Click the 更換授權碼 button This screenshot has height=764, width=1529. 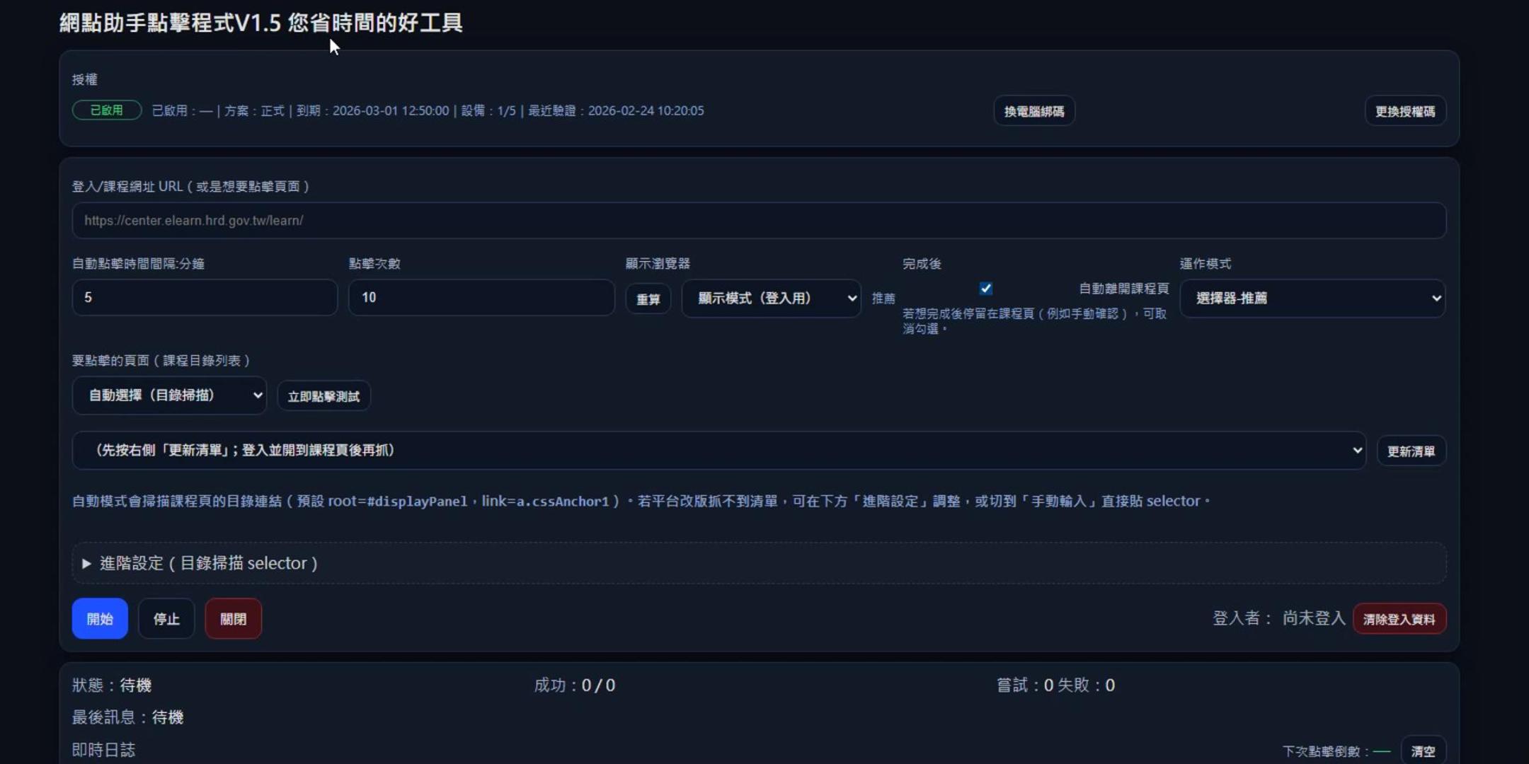1404,111
